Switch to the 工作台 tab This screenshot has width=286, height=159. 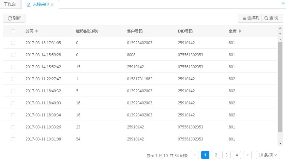pos(10,5)
